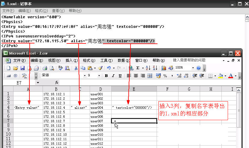Click the AutoSum sigma icon
Screen dimensions: 249x148
coord(138,68)
